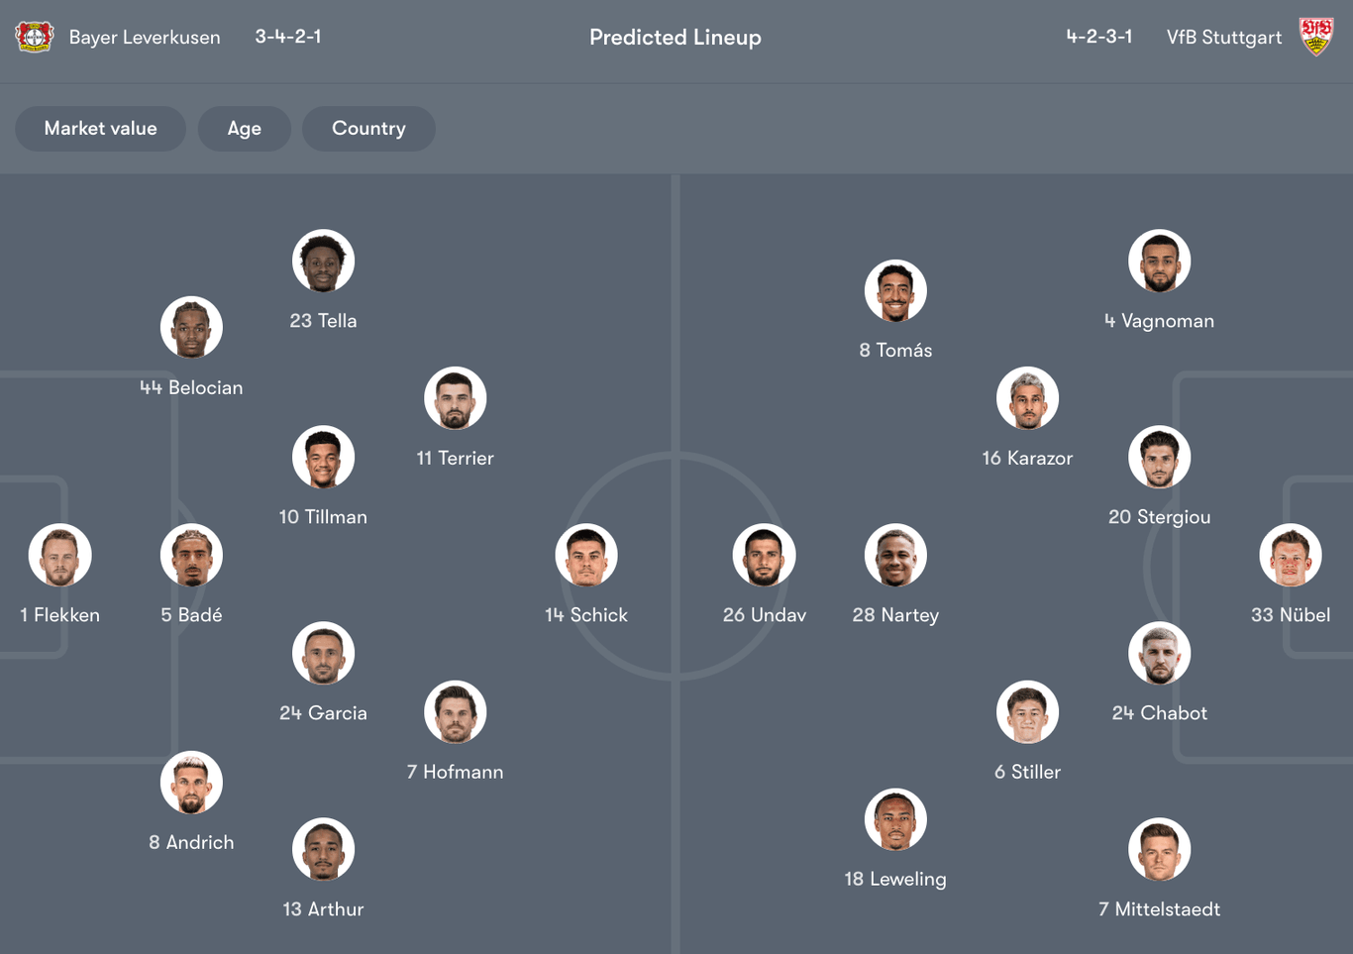Viewport: 1353px width, 954px height.
Task: Click the Bayer Leverkusen club crest
Action: (35, 37)
